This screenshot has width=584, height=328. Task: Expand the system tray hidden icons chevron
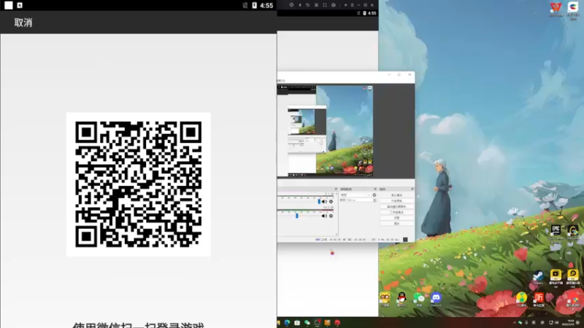point(515,323)
